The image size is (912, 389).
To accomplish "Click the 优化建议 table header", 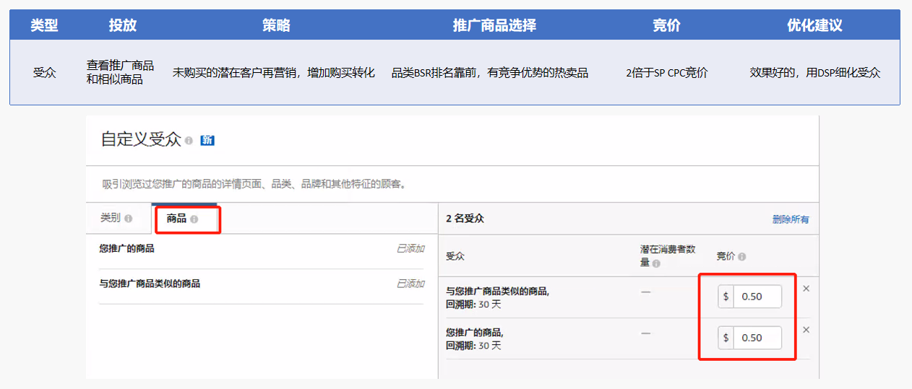I will (814, 25).
